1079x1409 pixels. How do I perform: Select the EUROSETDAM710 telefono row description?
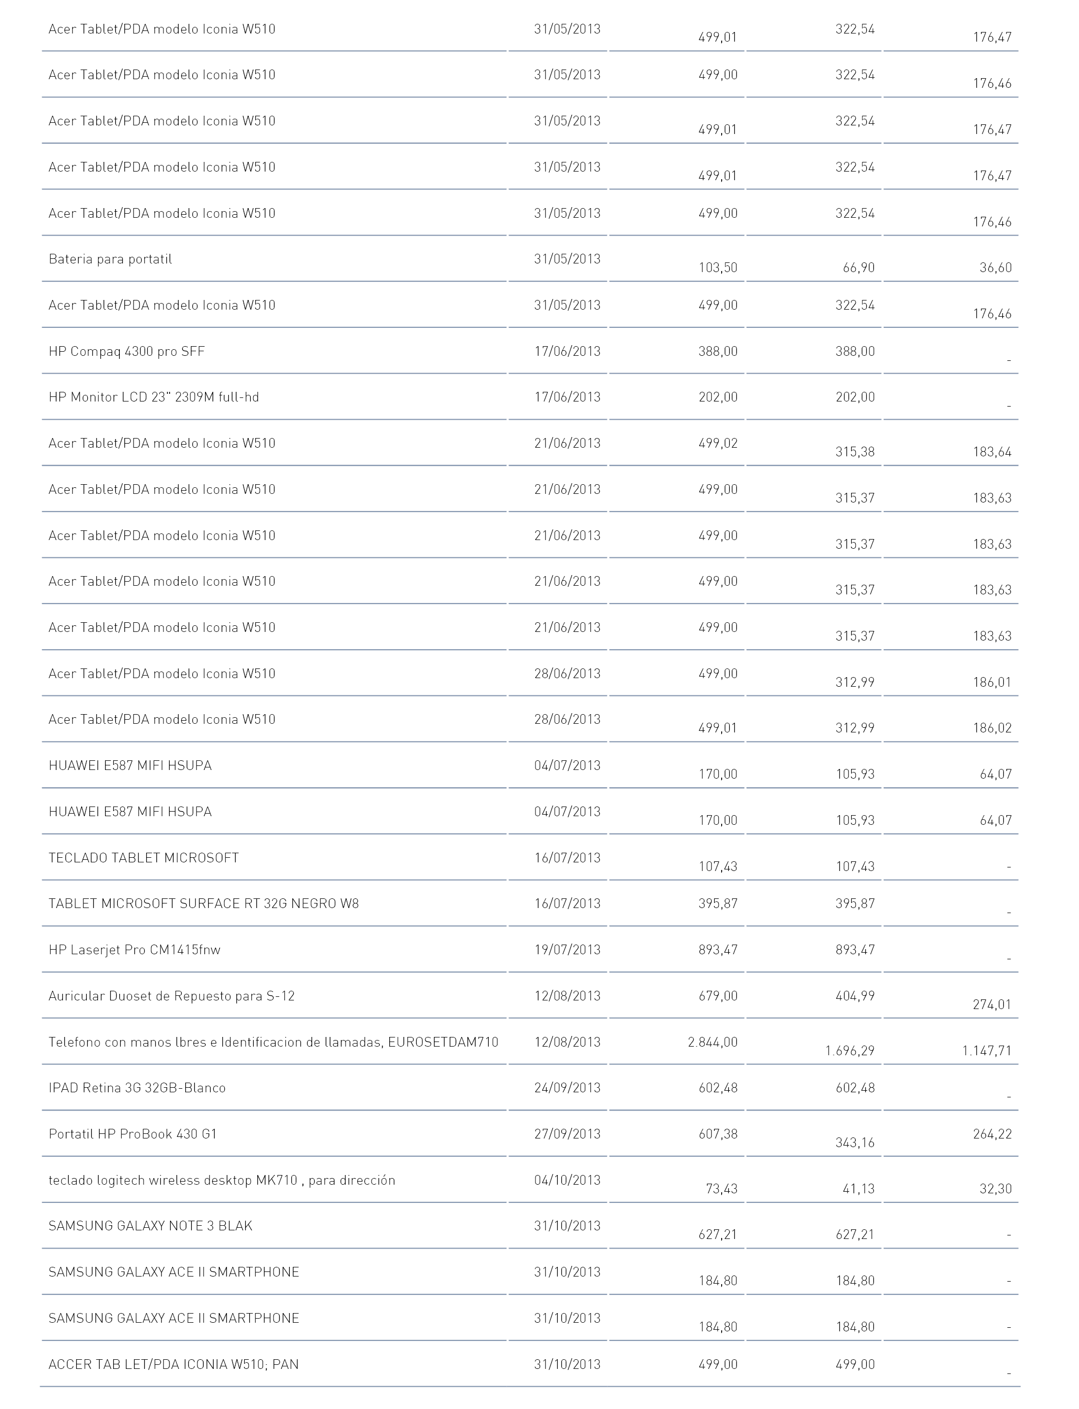point(273,1043)
